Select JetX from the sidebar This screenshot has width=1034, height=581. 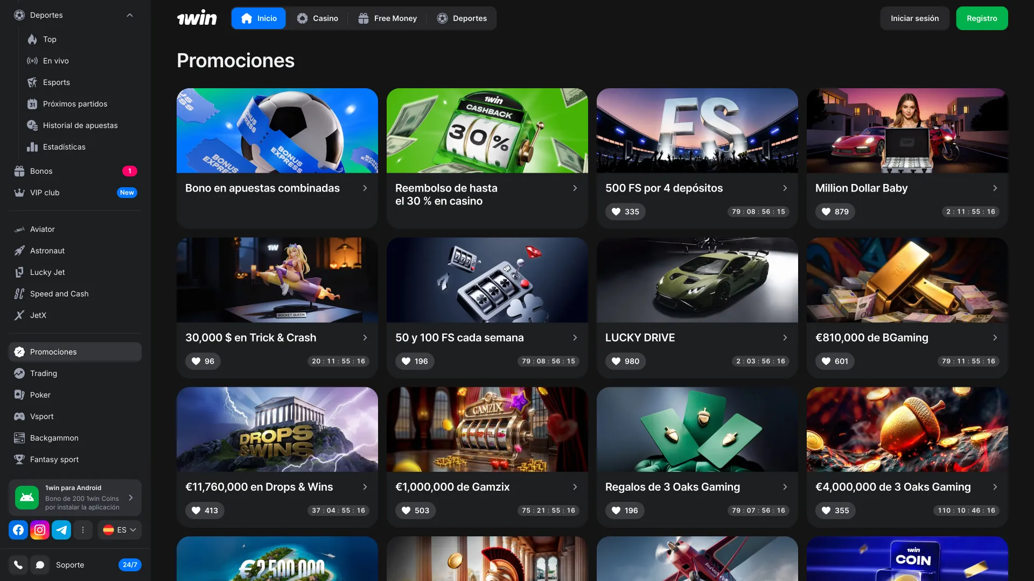click(38, 315)
